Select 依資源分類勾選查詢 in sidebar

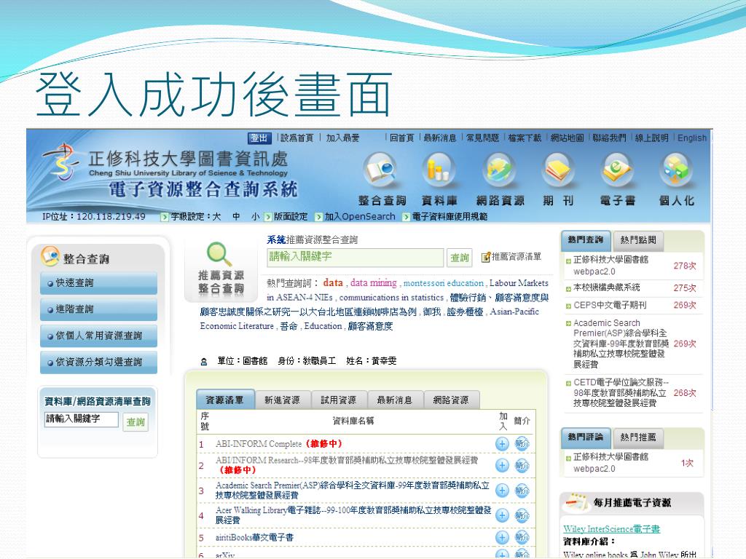tap(98, 362)
